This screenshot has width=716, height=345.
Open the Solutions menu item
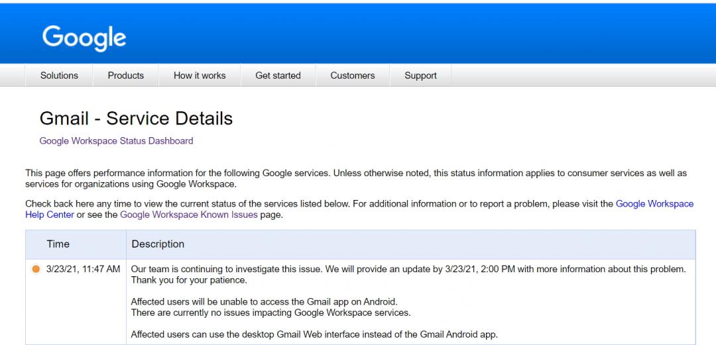(x=59, y=75)
